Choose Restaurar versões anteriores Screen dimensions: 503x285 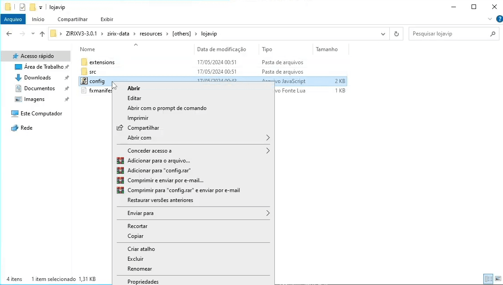click(x=160, y=200)
